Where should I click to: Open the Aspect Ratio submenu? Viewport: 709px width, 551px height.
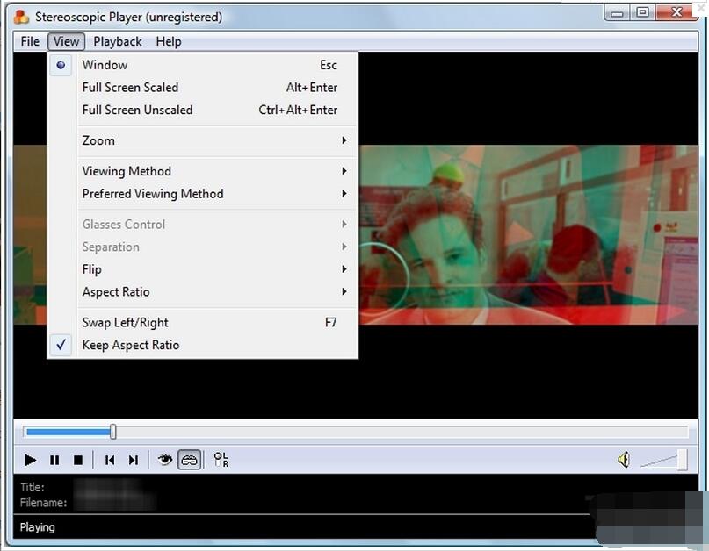(x=116, y=292)
